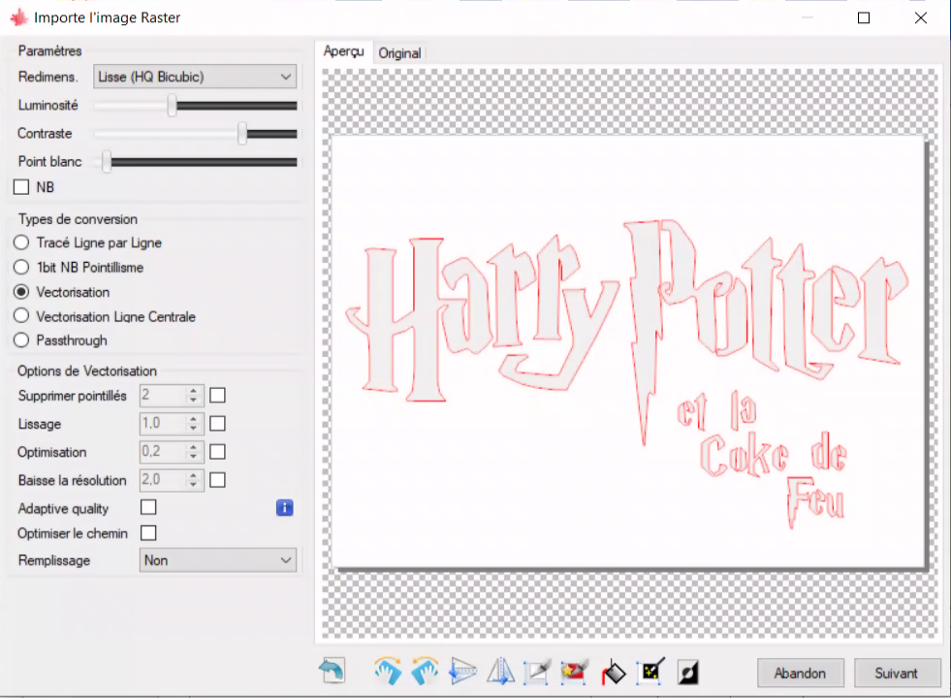Click the red app icon in title bar
Image resolution: width=951 pixels, height=698 pixels.
pos(18,17)
